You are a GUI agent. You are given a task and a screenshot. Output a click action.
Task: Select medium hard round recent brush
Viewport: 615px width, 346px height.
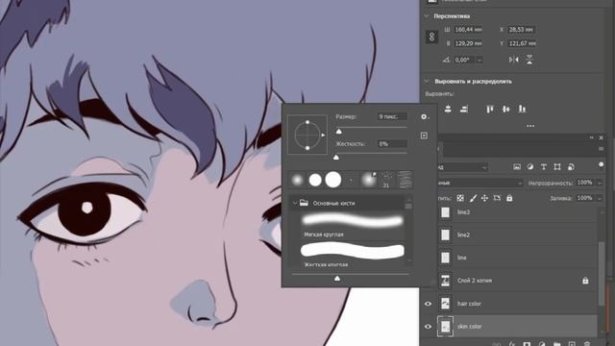click(x=315, y=180)
